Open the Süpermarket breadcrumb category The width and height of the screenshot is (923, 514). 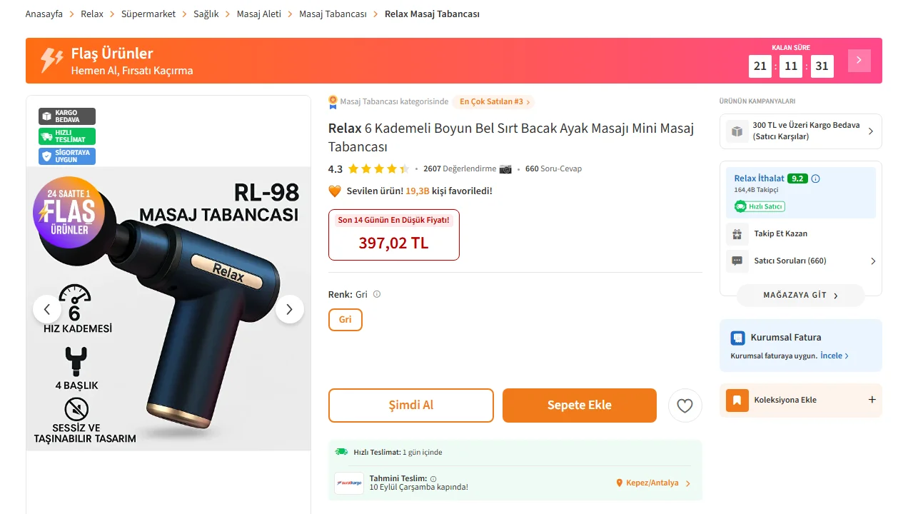pos(148,14)
